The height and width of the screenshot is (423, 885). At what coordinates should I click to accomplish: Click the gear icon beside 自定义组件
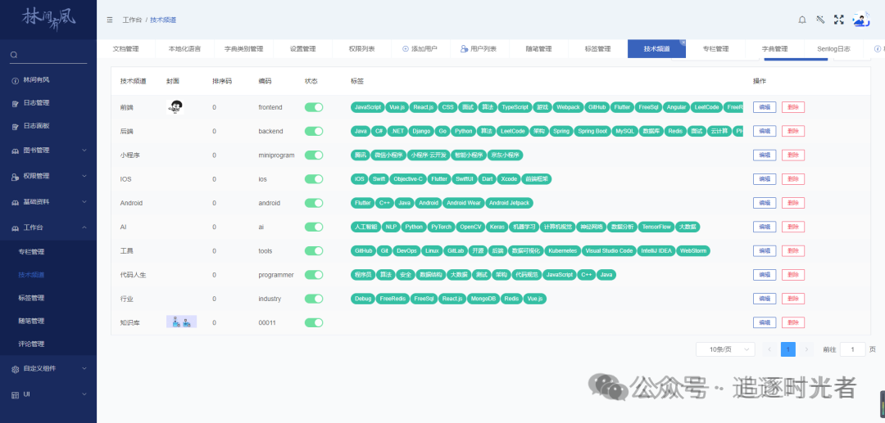(x=16, y=369)
